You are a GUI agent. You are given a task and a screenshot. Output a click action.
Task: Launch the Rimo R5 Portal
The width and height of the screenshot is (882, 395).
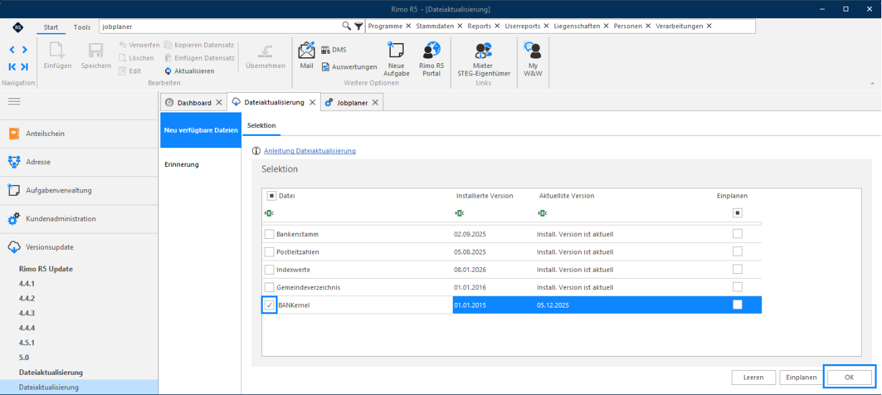(431, 59)
